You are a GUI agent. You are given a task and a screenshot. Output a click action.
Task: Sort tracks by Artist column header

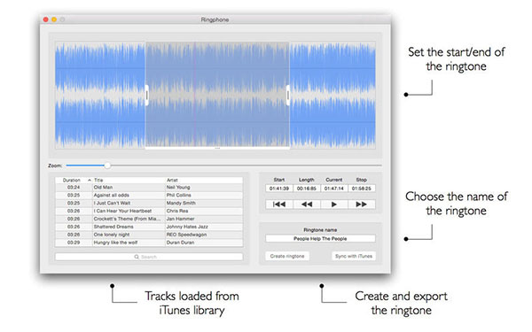pyautogui.click(x=172, y=181)
